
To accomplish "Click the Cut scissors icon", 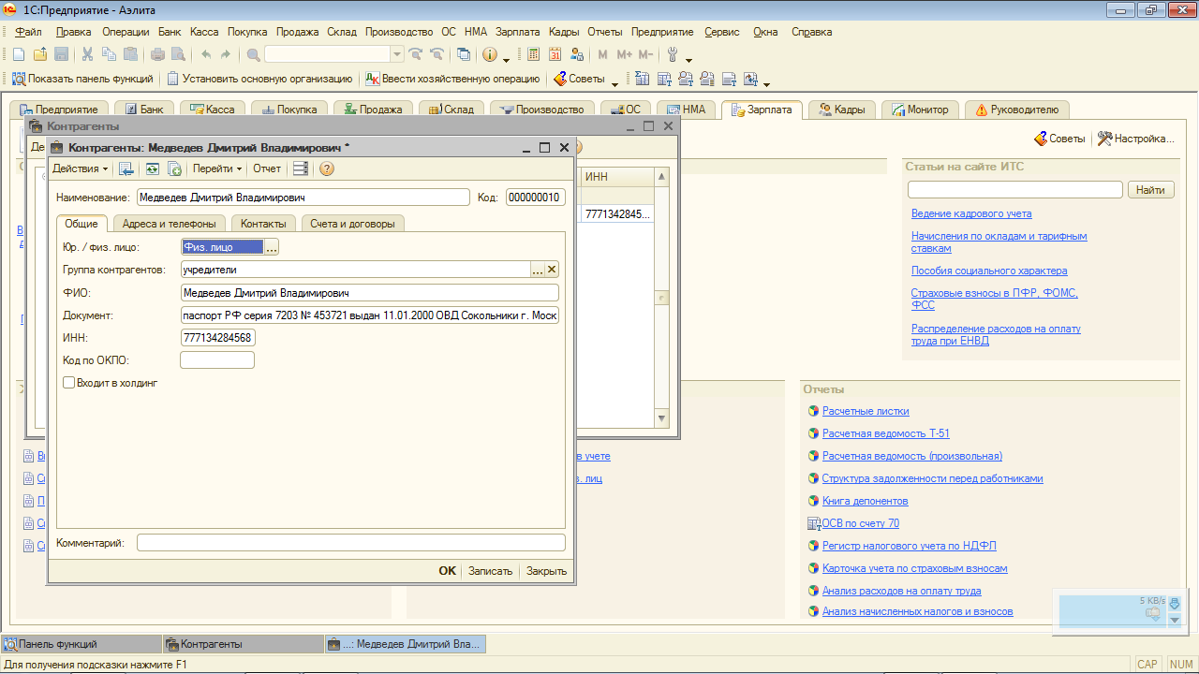I will [x=87, y=54].
